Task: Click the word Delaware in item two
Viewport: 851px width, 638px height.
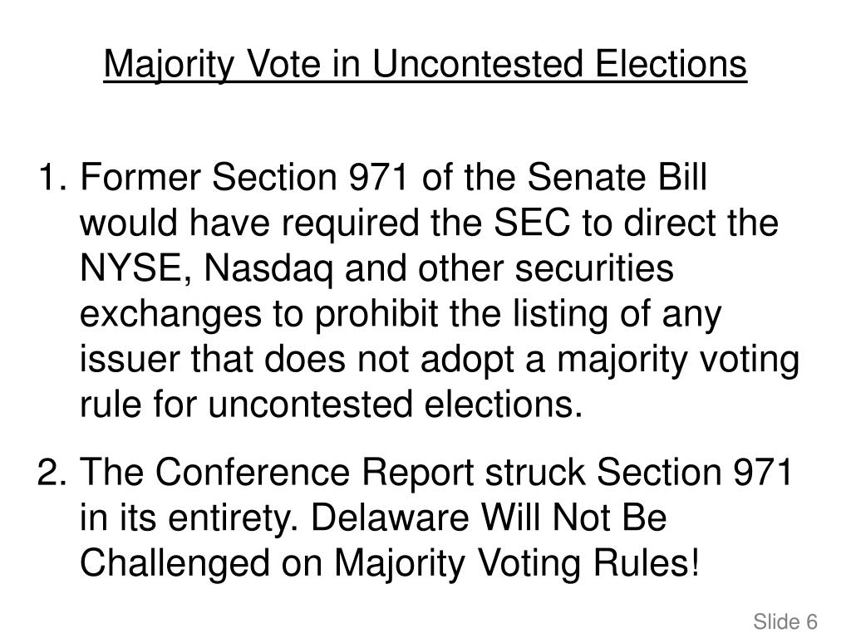Action: point(390,517)
